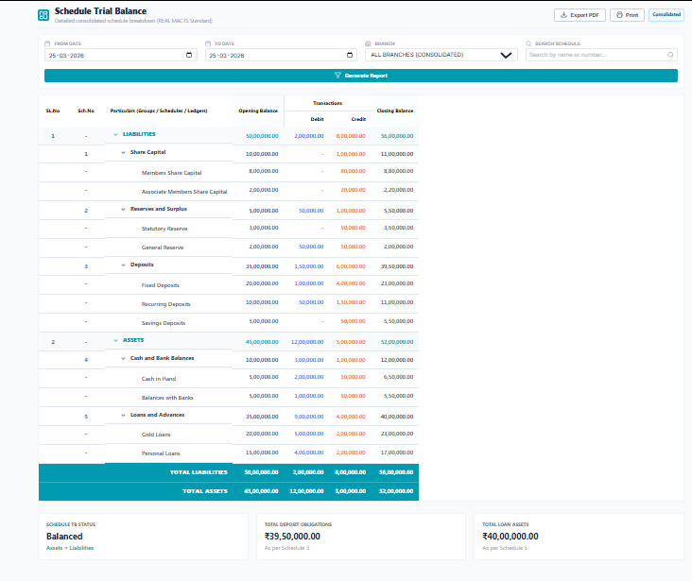Click the building icon beside Branch label
Screen dimensions: 692x581
tap(367, 43)
